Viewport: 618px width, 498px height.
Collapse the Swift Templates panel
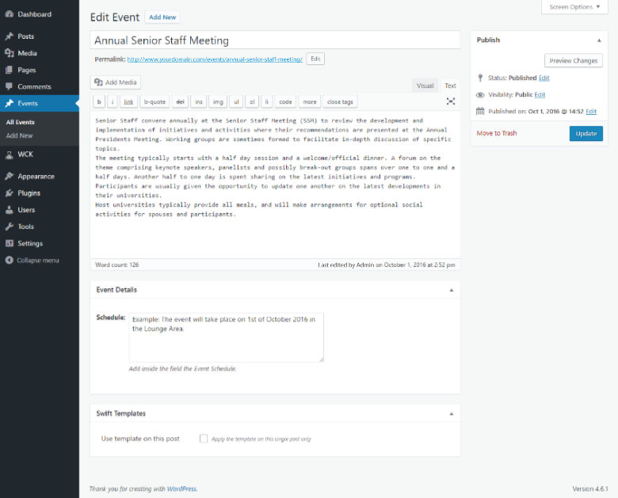[452, 414]
